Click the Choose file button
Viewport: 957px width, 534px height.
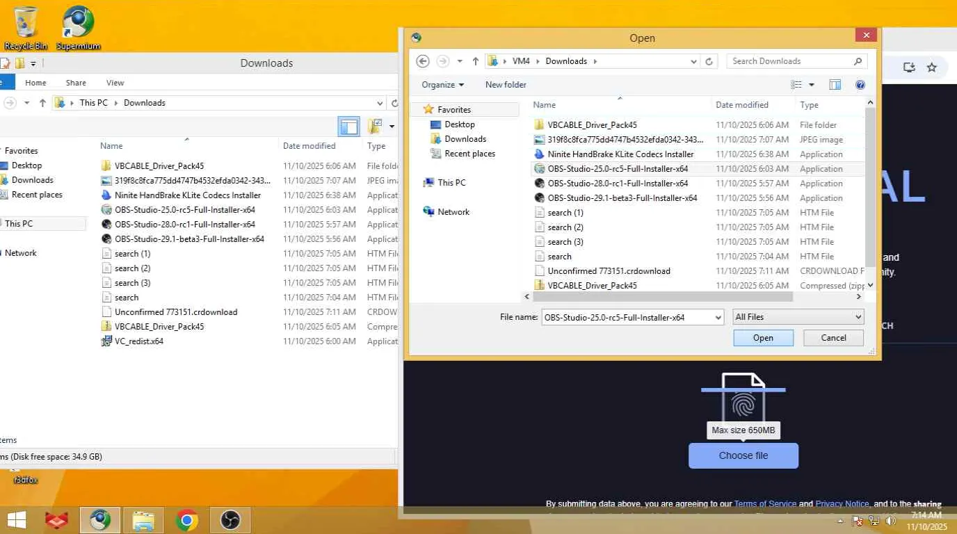point(743,455)
